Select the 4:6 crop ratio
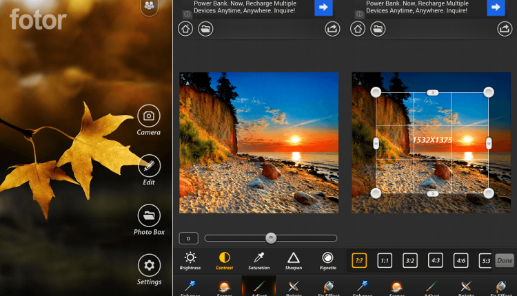 461,260
